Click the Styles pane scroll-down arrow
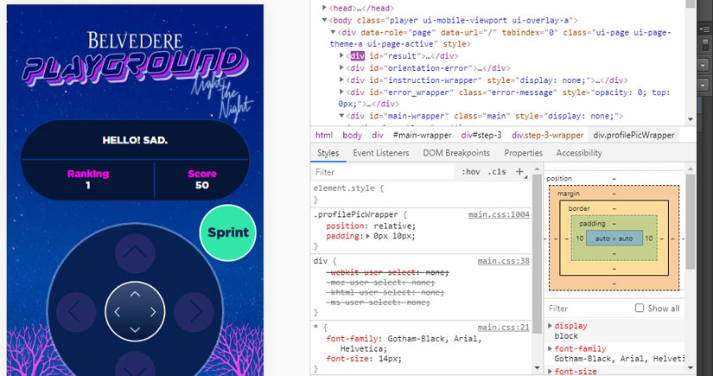Screen dimensions: 713x376 click(x=537, y=367)
